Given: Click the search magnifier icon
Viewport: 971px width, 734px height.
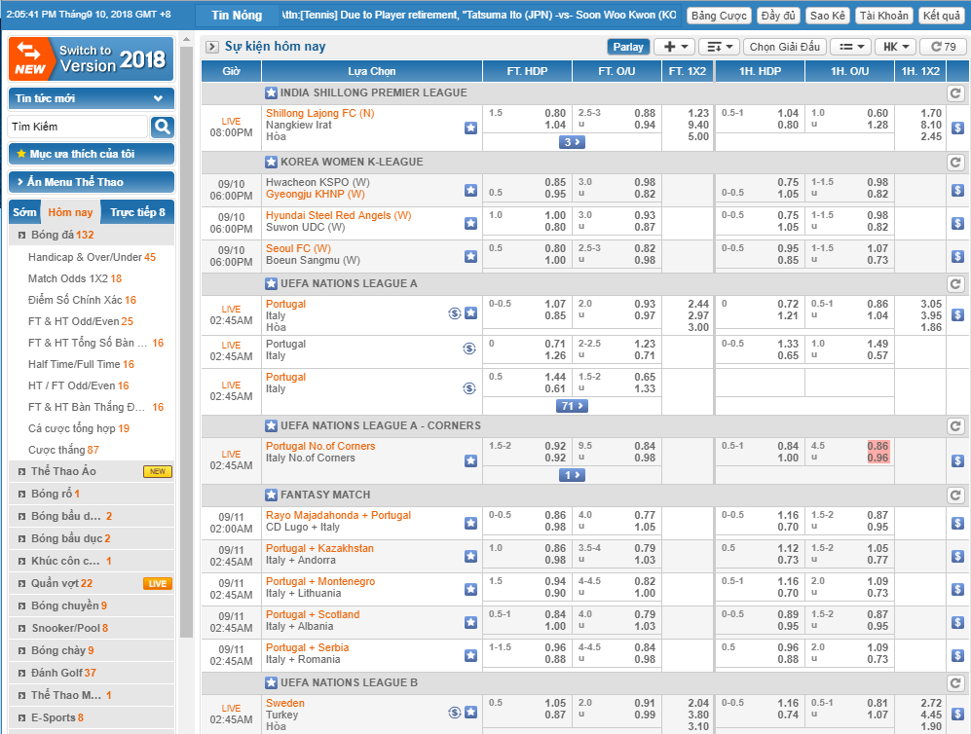Looking at the screenshot, I should [x=162, y=127].
